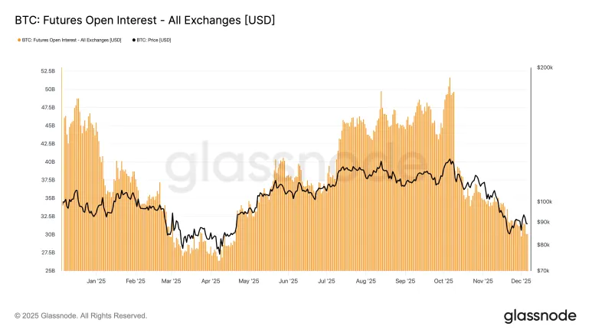Click the 40B left axis label
The width and height of the screenshot is (592, 333).
click(50, 162)
